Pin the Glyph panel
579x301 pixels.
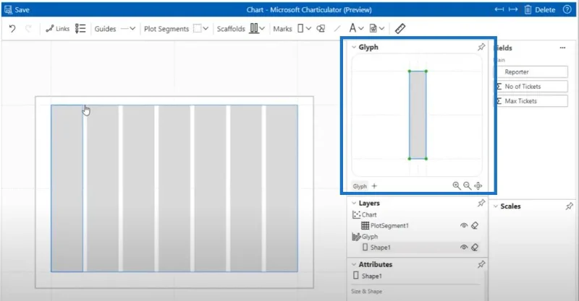(481, 47)
